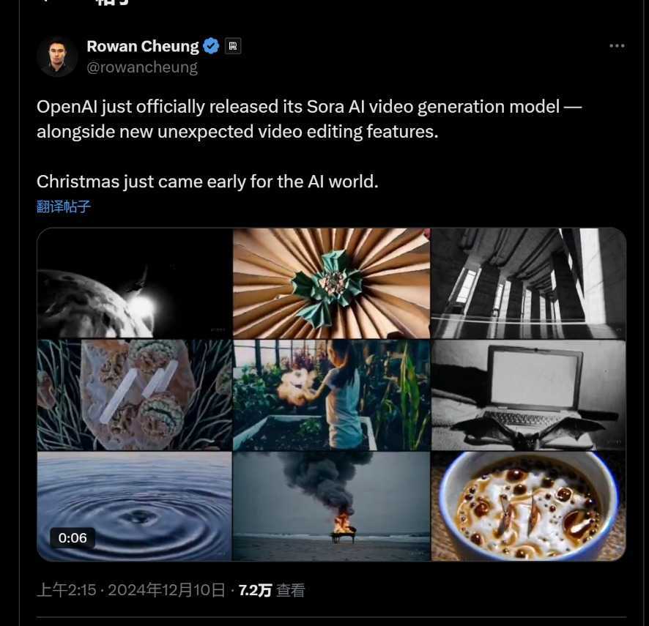649x626 pixels.
Task: Open the three-dot more options menu
Action: (617, 46)
